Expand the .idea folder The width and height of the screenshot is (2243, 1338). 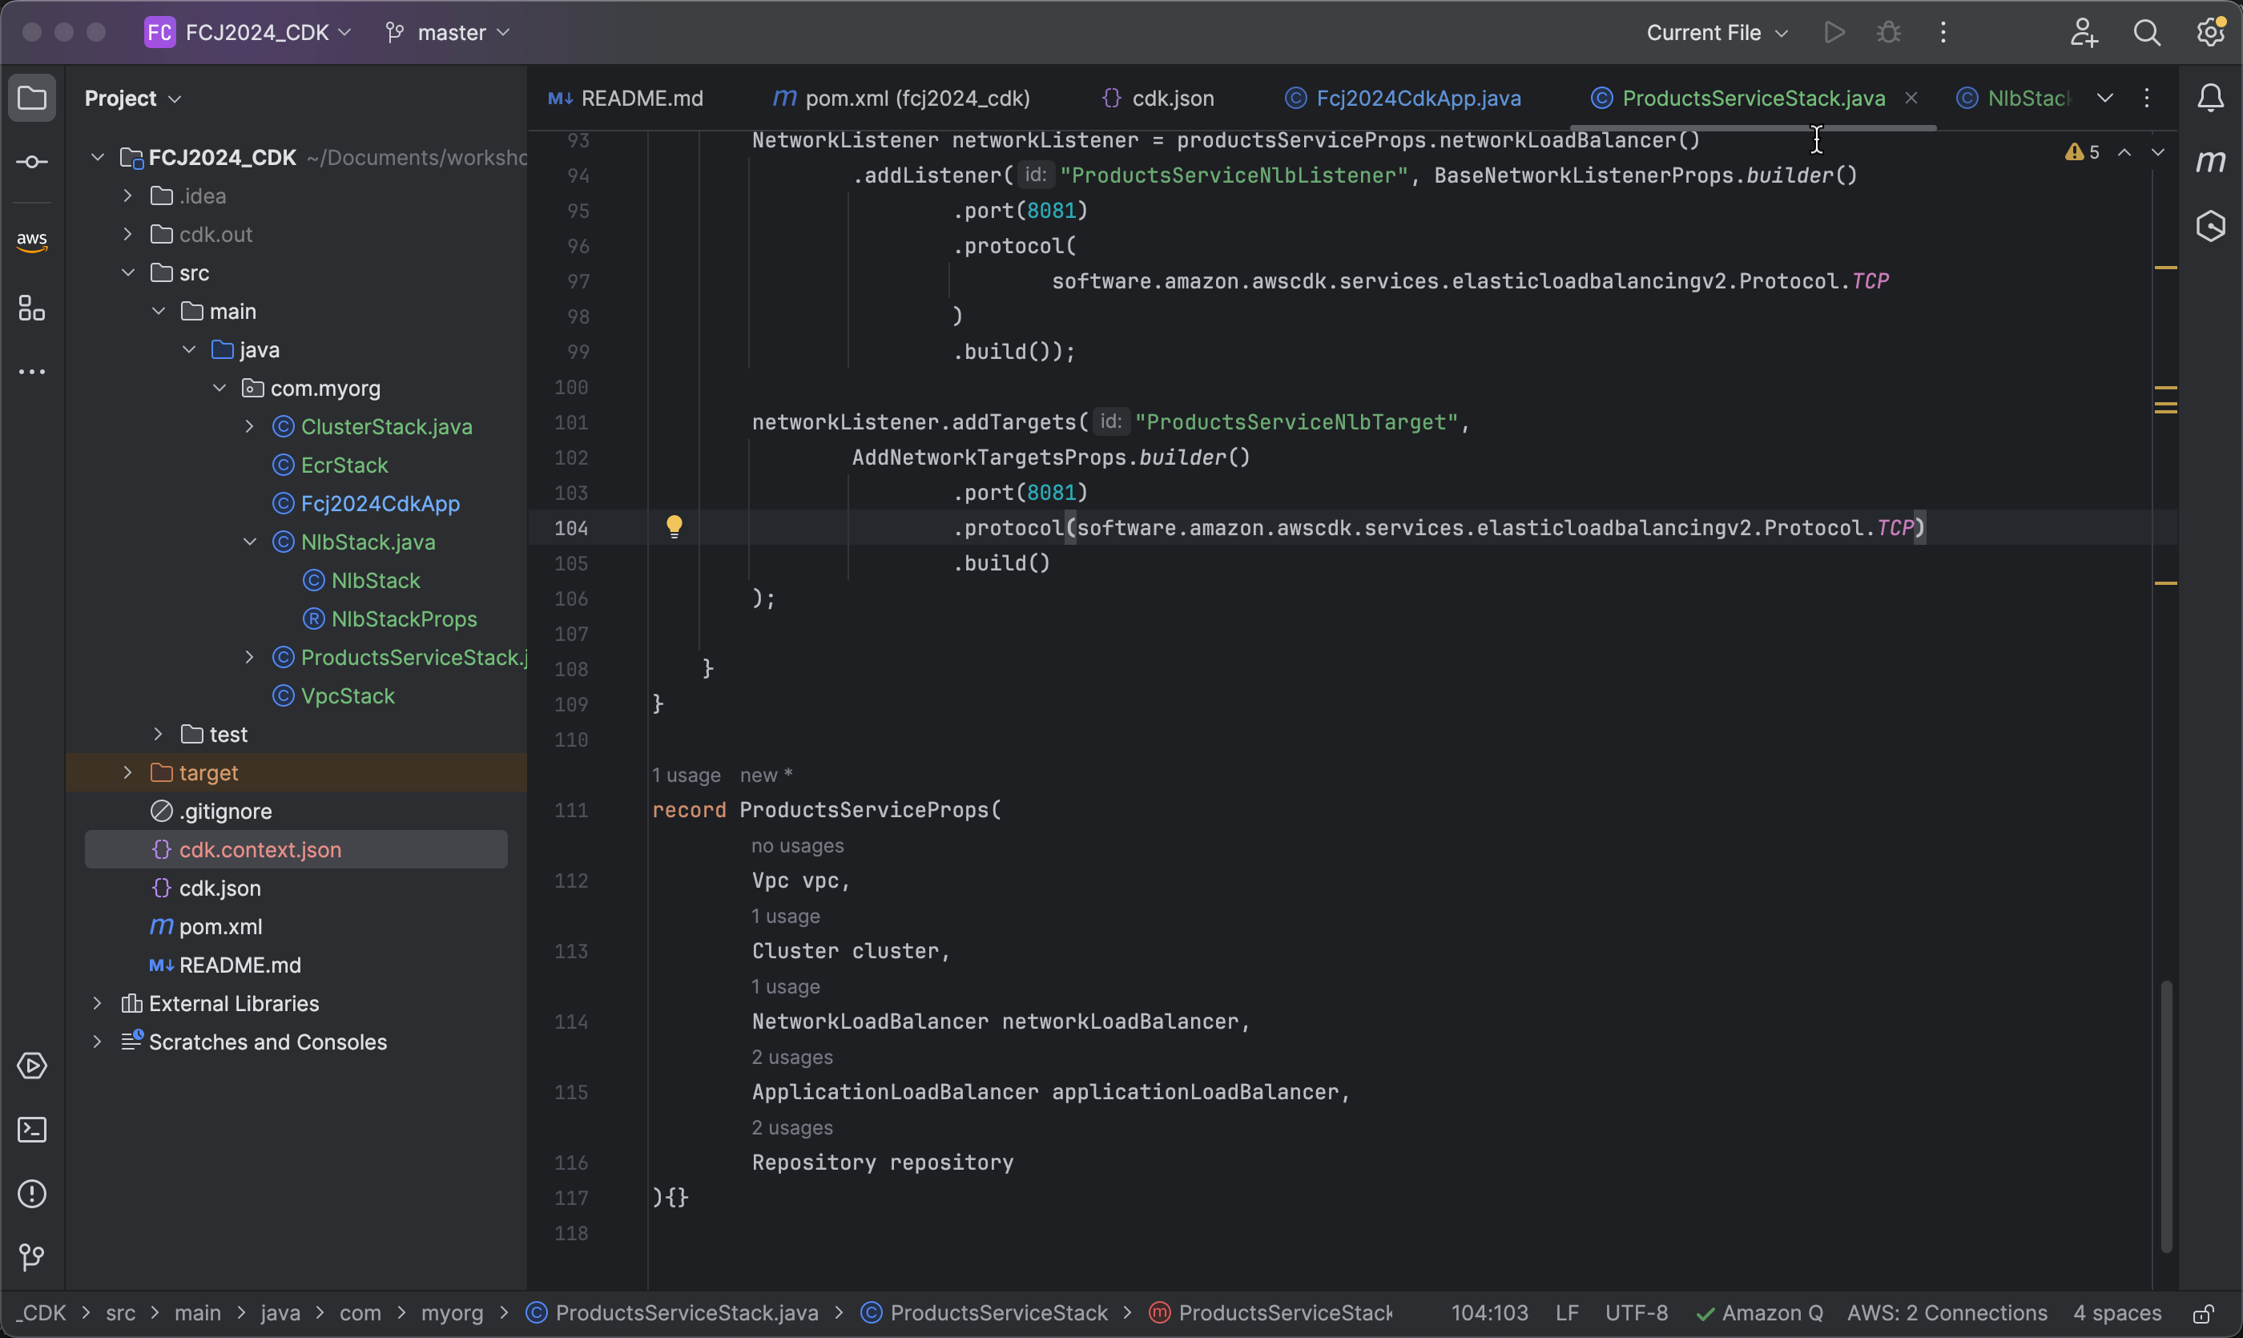tap(127, 195)
